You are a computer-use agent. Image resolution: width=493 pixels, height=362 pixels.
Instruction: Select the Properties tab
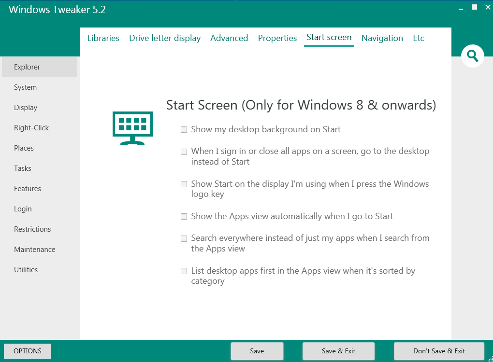click(x=277, y=38)
